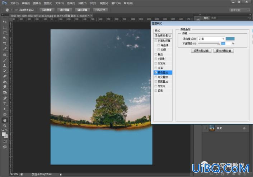The height and width of the screenshot is (177, 253).
Task: Open 图层 menu
Action: tap(48, 3)
